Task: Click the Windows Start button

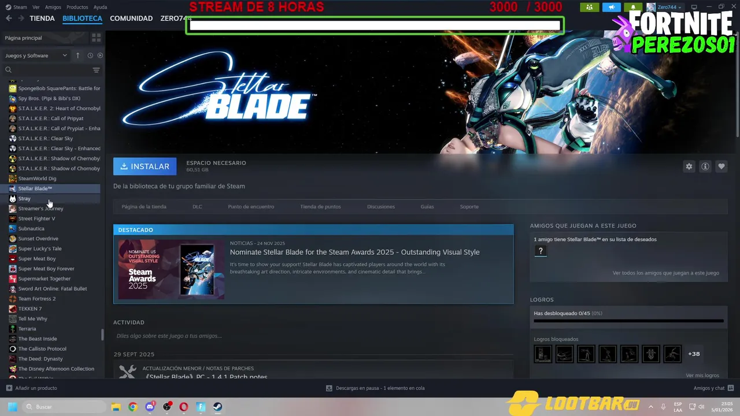Action: point(12,407)
